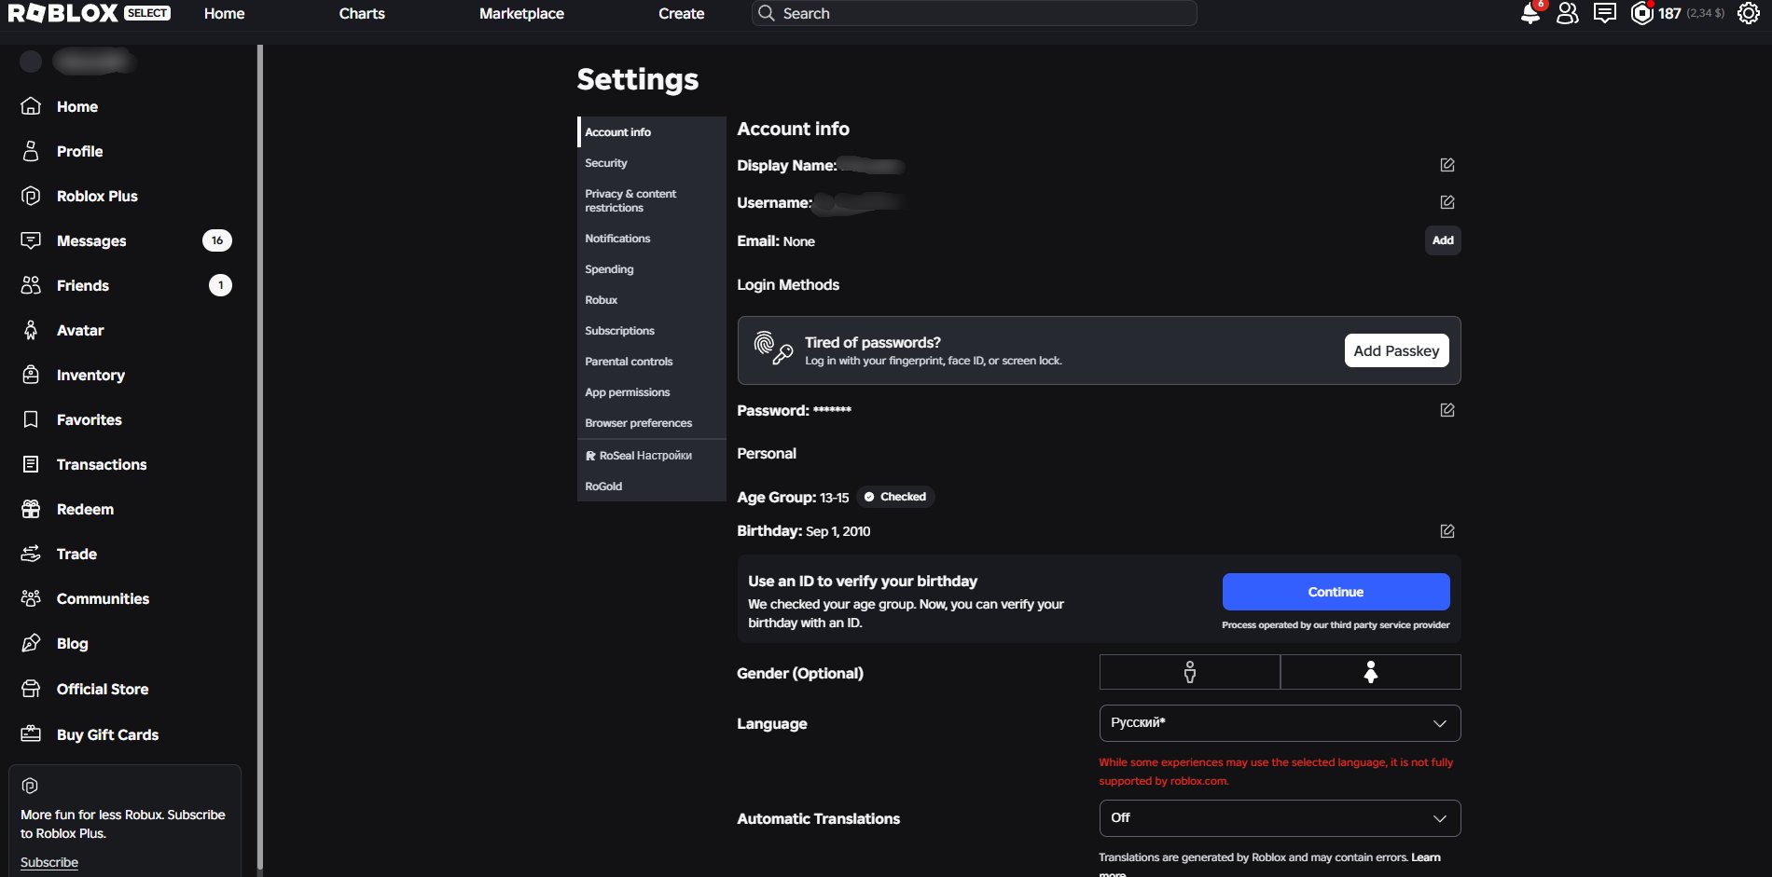Go to Home in top navigation

(224, 13)
